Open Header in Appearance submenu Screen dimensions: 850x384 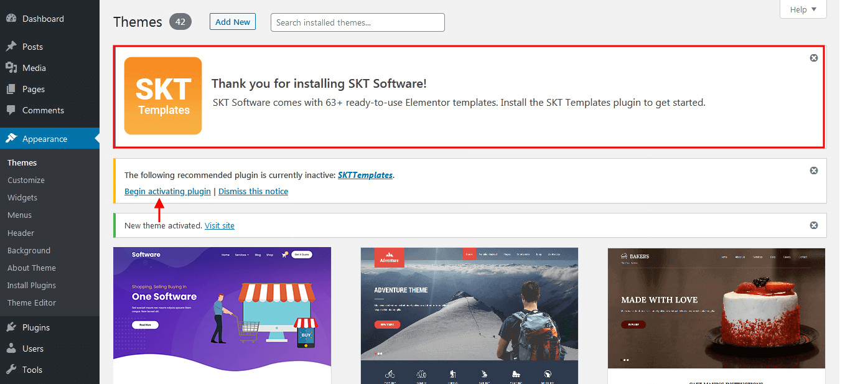[21, 233]
